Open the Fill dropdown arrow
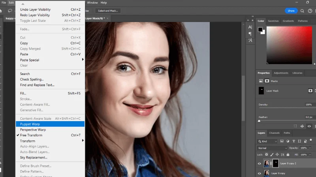316x177 pixels. [310, 155]
